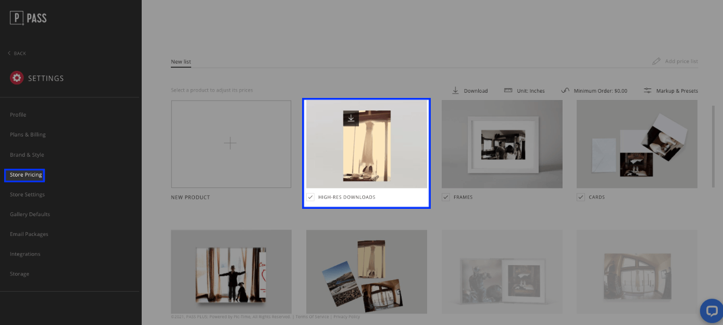The height and width of the screenshot is (325, 723).
Task: Click Add price list link
Action: pos(681,61)
